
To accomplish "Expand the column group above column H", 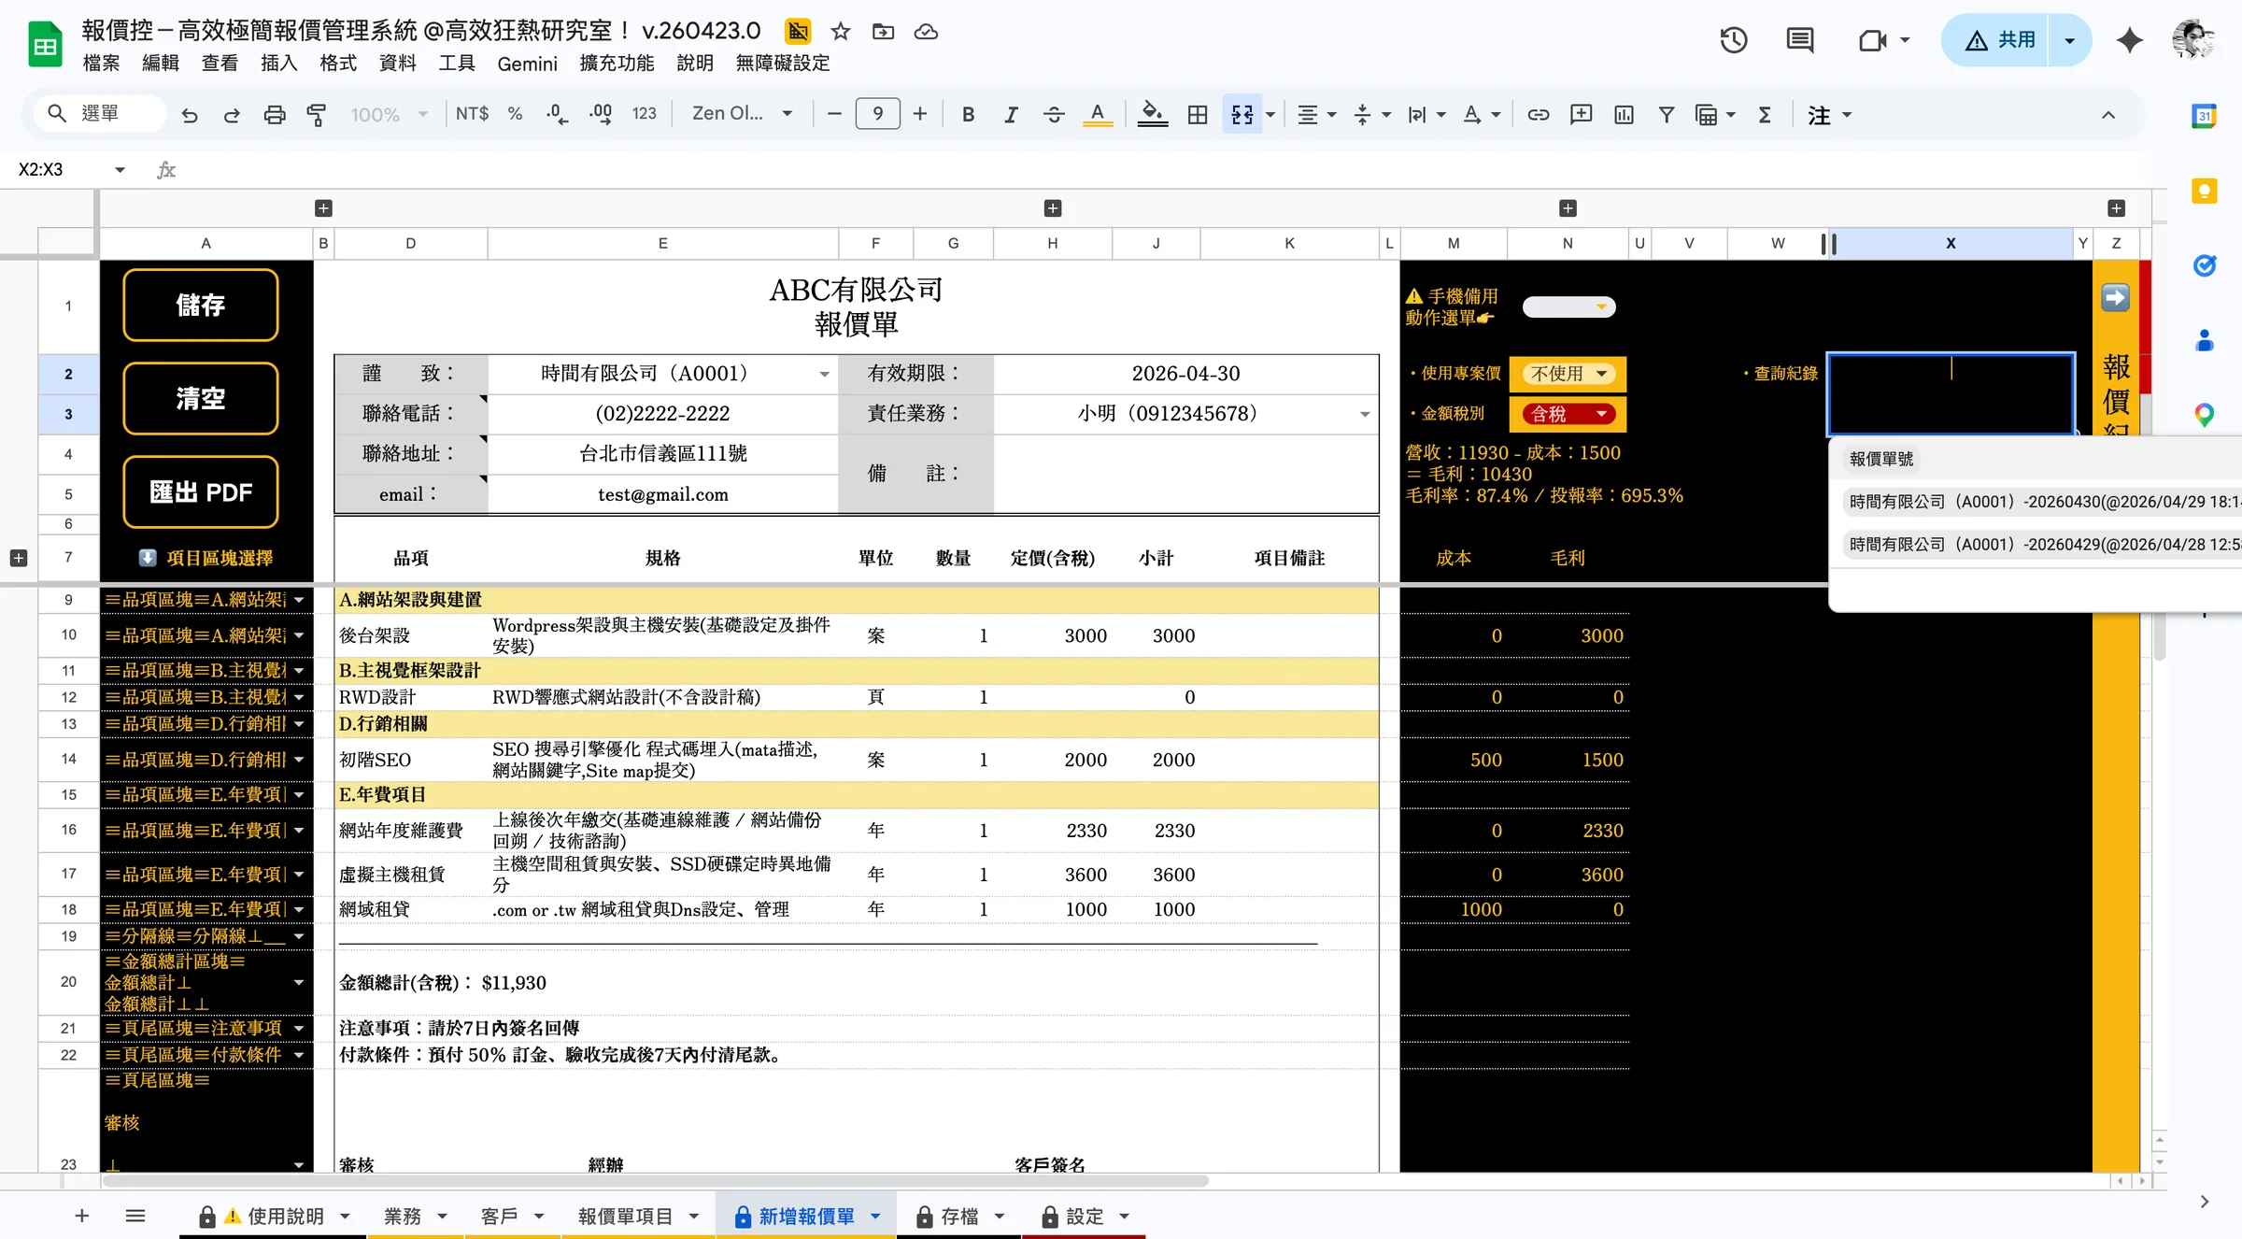I will point(1053,208).
